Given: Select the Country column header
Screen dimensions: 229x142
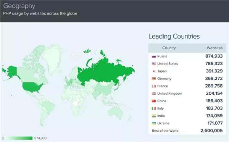Looking at the screenshot, I should tap(169, 48).
